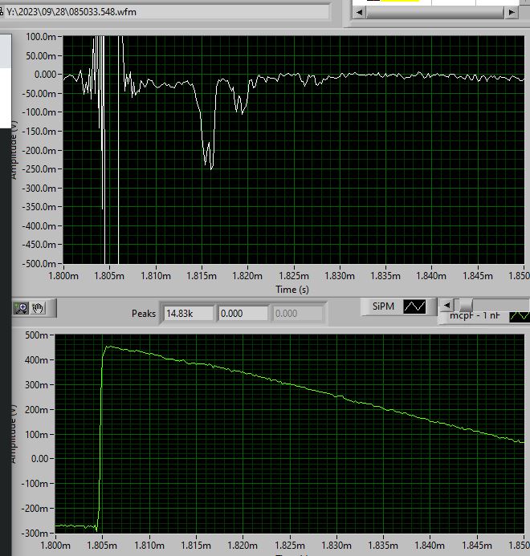Viewport: 530px width, 556px height.
Task: Click the 1.830m X-axis tick of upper graph
Action: pos(340,275)
